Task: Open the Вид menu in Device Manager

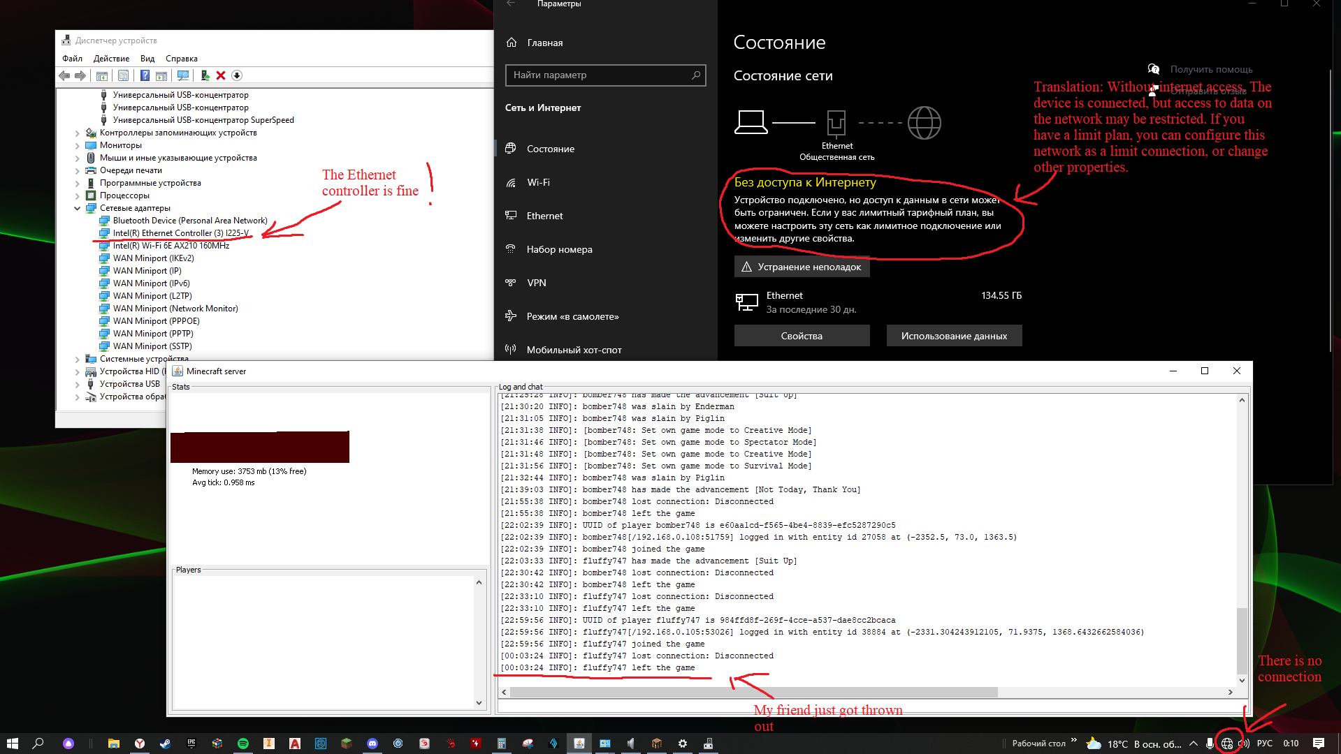Action: [147, 59]
